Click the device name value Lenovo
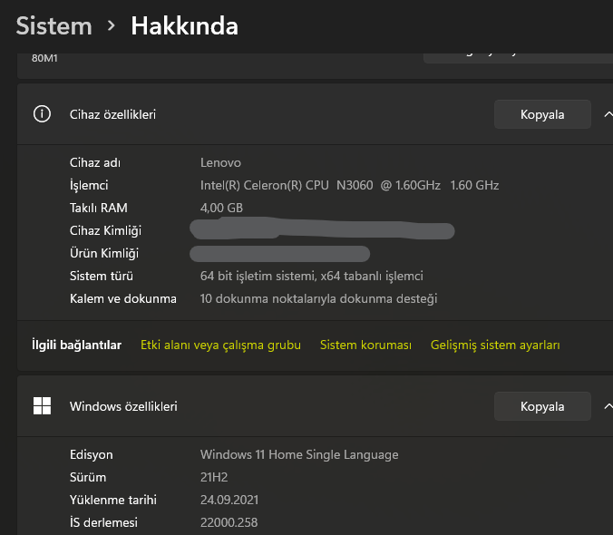This screenshot has width=613, height=535. pos(220,162)
